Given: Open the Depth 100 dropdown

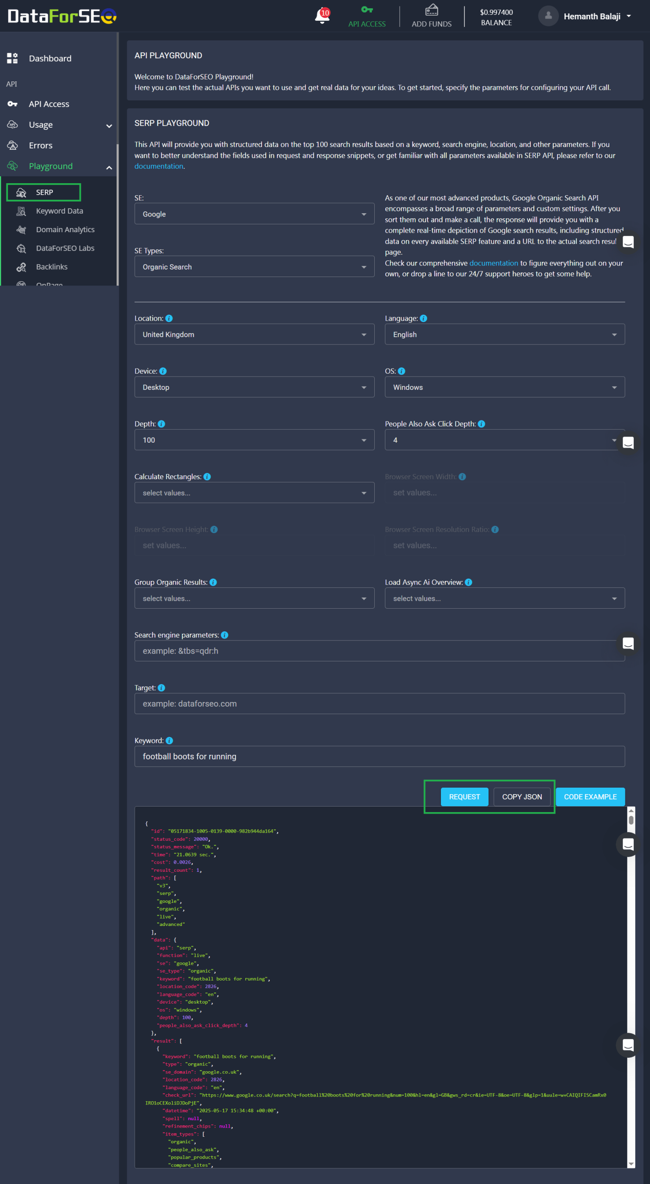Looking at the screenshot, I should (254, 440).
